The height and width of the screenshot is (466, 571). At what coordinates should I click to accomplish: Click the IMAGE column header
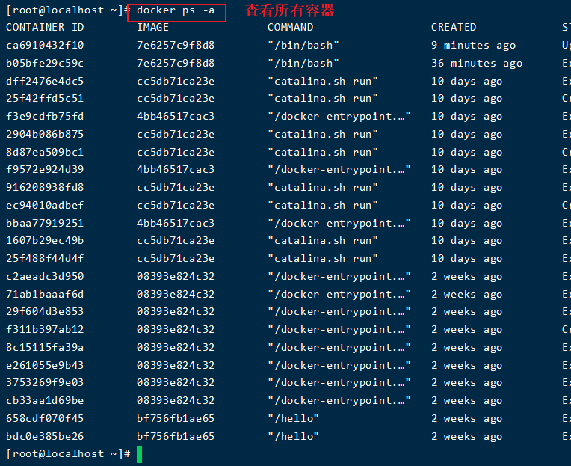(152, 28)
